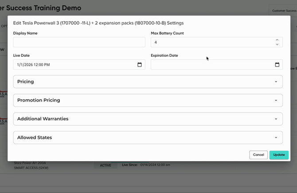Click the Cancel button

[258, 155]
